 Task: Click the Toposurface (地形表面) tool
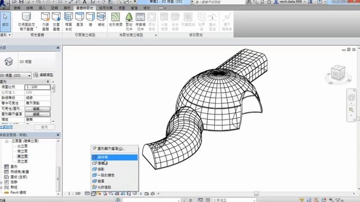click(x=115, y=20)
